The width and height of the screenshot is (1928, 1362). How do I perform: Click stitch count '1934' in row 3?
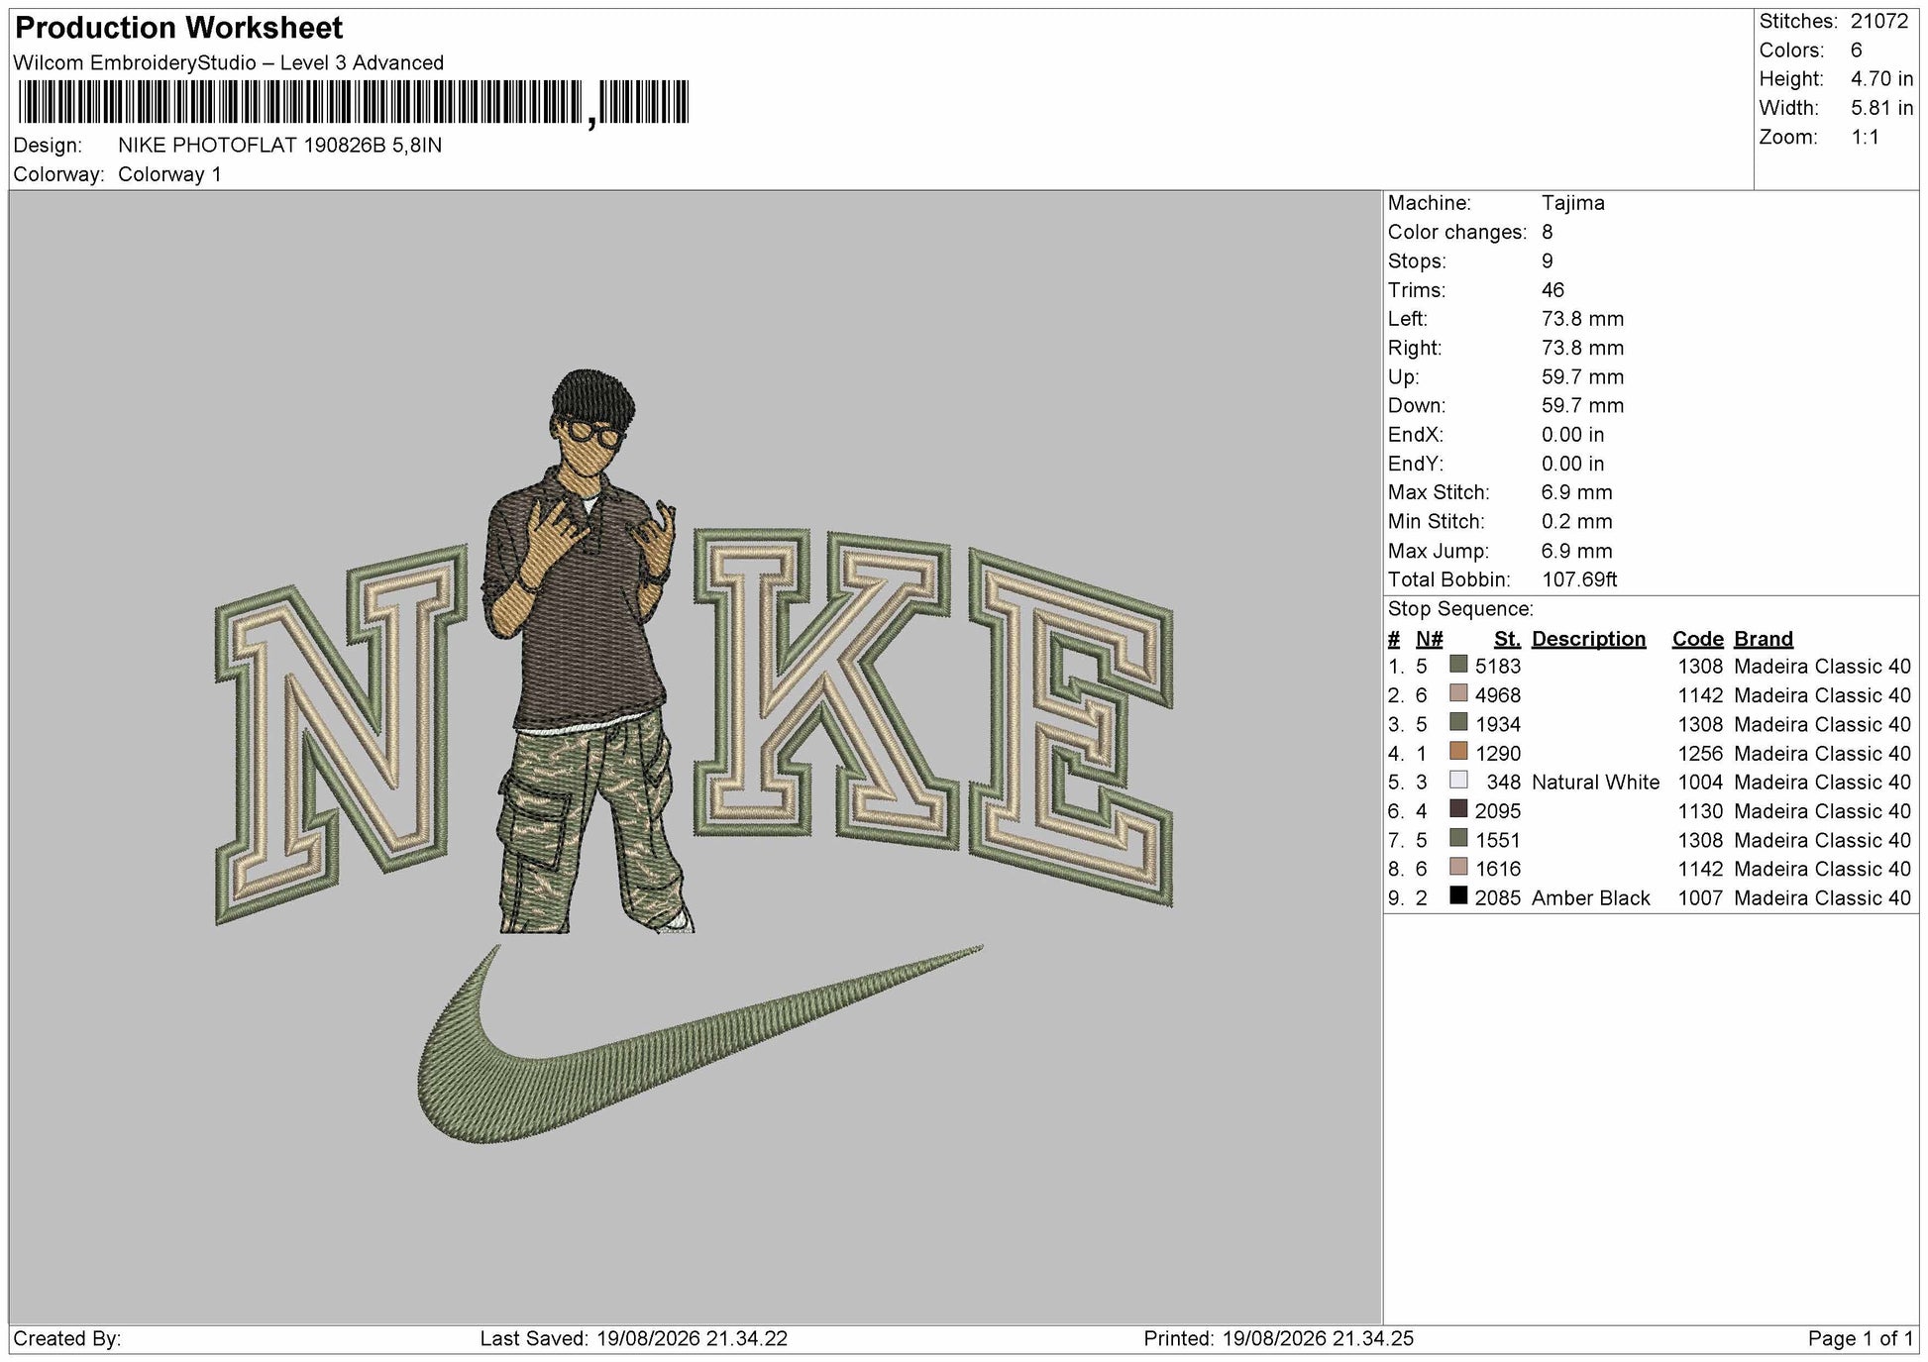click(1497, 724)
